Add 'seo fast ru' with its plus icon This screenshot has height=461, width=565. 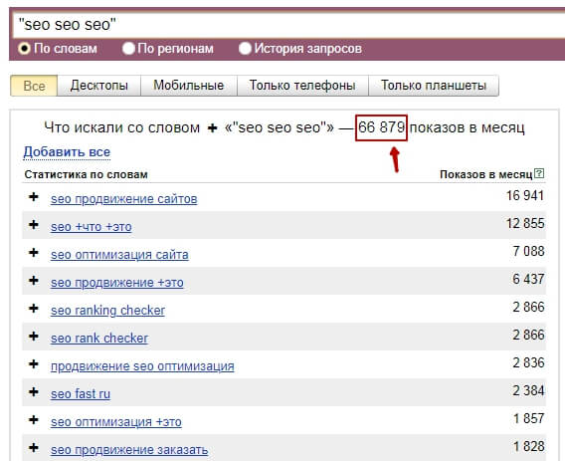pos(34,391)
